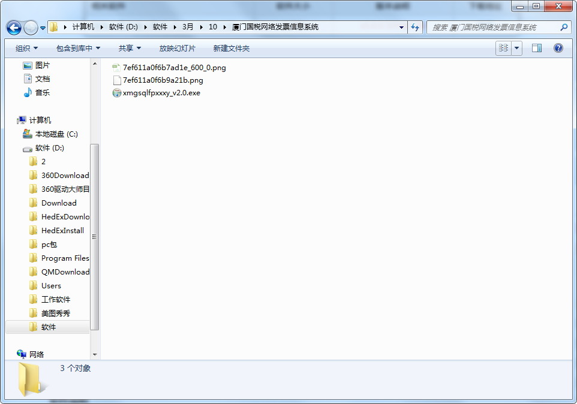The width and height of the screenshot is (577, 404).
Task: Open address bar history dropdown arrow
Action: (x=401, y=27)
